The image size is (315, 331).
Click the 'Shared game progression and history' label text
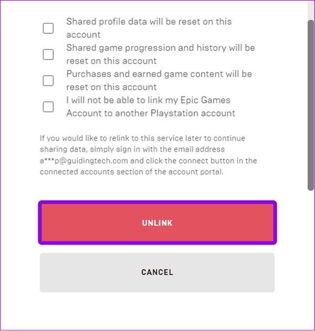coord(160,48)
